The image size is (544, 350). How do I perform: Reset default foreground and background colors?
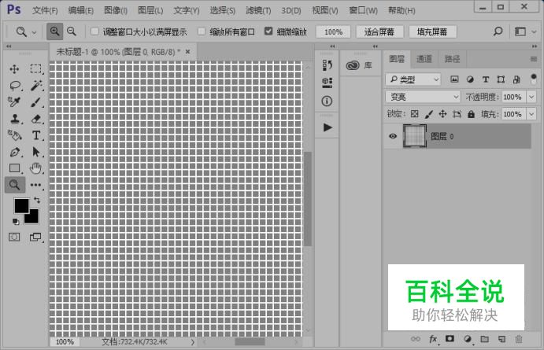pos(16,221)
